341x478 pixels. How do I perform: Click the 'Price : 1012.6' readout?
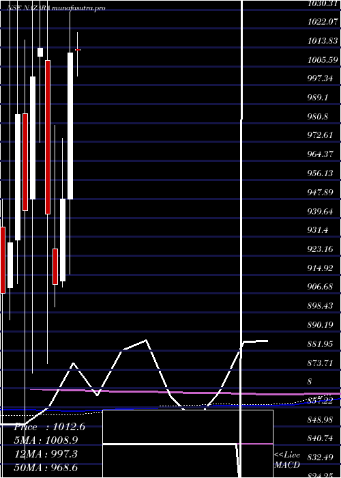coord(50,427)
